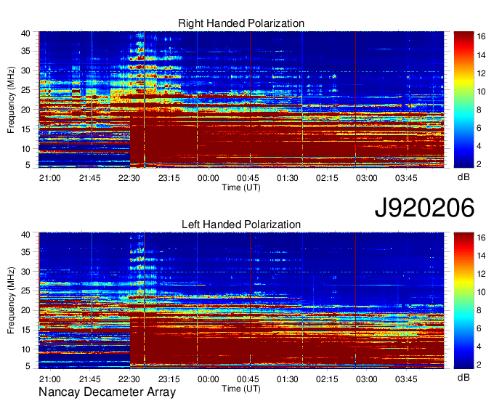Click 20 MHz frequency tick on Left Handed plot

[26, 311]
